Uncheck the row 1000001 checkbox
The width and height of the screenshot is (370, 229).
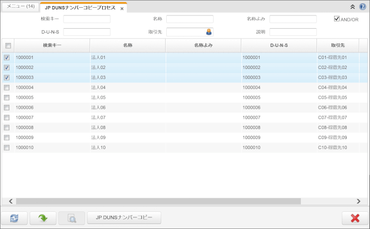tap(7, 57)
